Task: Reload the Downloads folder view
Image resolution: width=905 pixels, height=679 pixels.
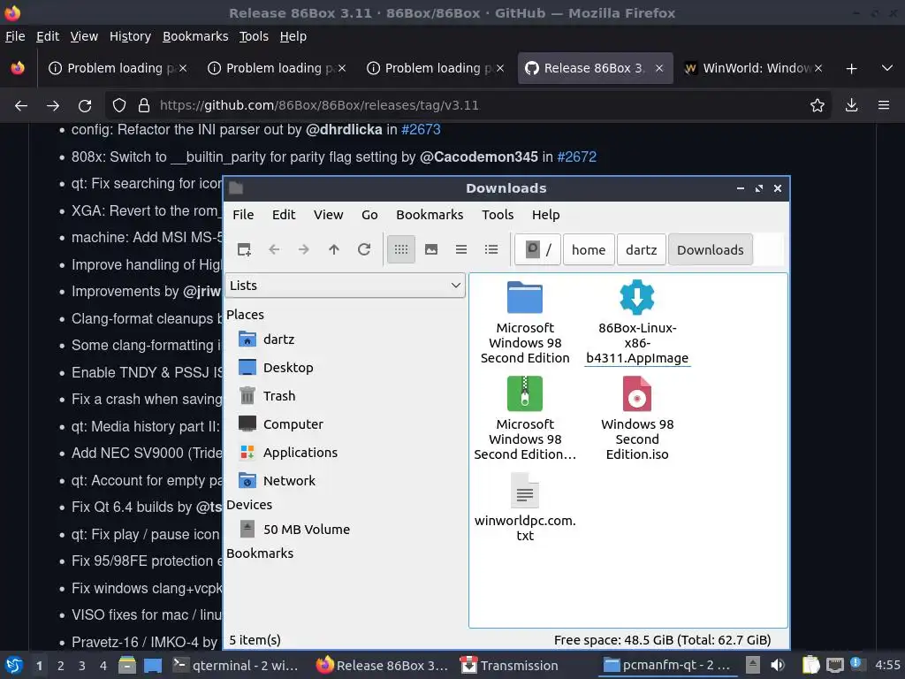Action: click(x=363, y=249)
